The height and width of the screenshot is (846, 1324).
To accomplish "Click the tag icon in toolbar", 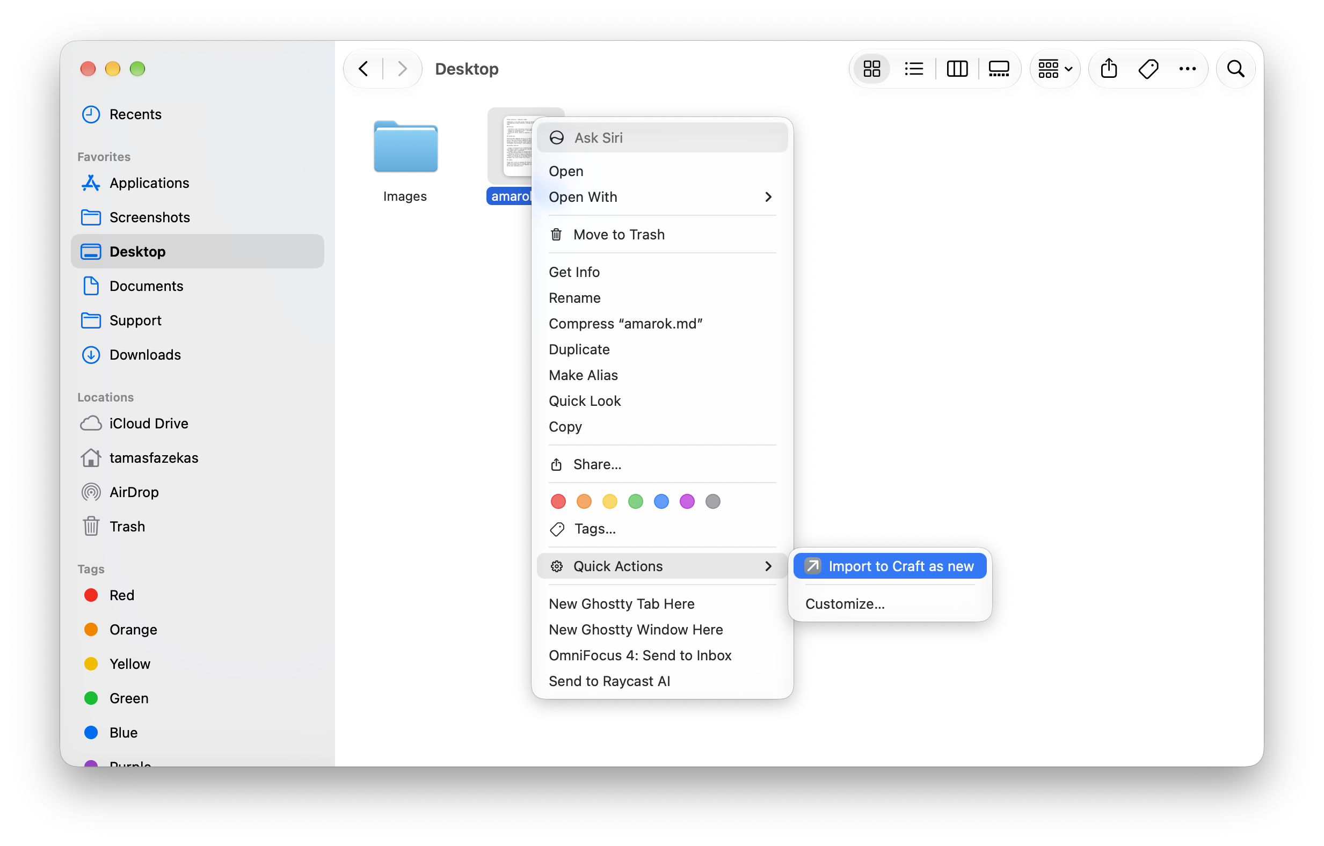I will tap(1148, 69).
